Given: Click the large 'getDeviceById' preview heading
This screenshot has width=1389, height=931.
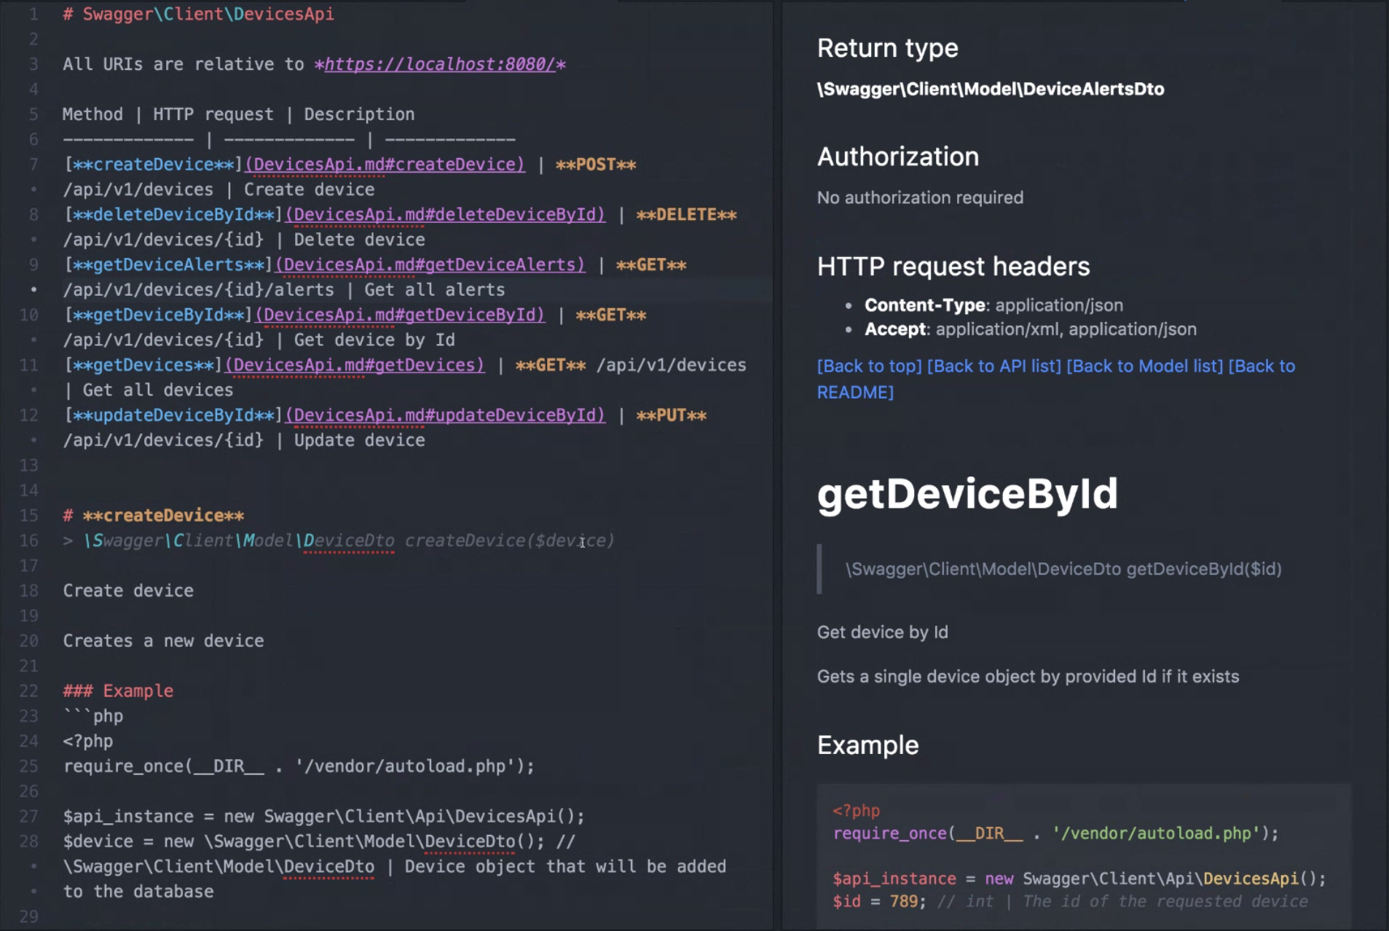Looking at the screenshot, I should click(x=967, y=494).
